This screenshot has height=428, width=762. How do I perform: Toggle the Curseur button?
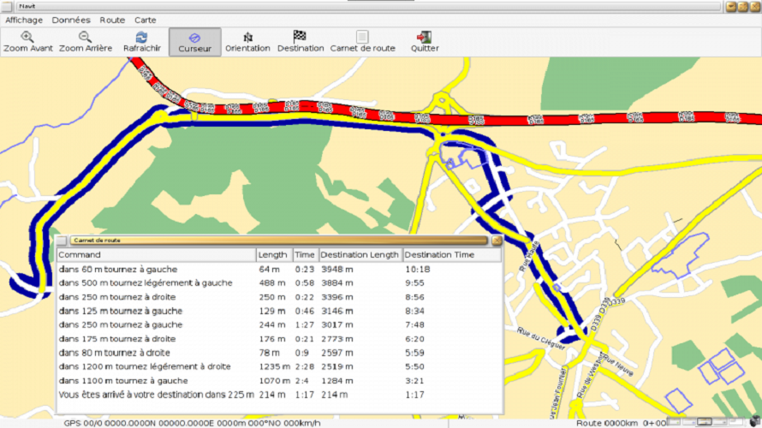point(194,38)
